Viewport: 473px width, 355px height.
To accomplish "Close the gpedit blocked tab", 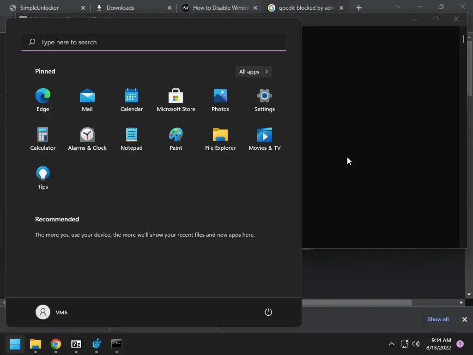I will tap(341, 8).
